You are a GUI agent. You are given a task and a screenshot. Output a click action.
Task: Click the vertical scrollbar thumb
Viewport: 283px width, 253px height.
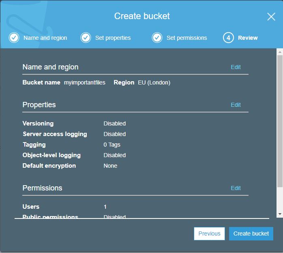(280, 122)
